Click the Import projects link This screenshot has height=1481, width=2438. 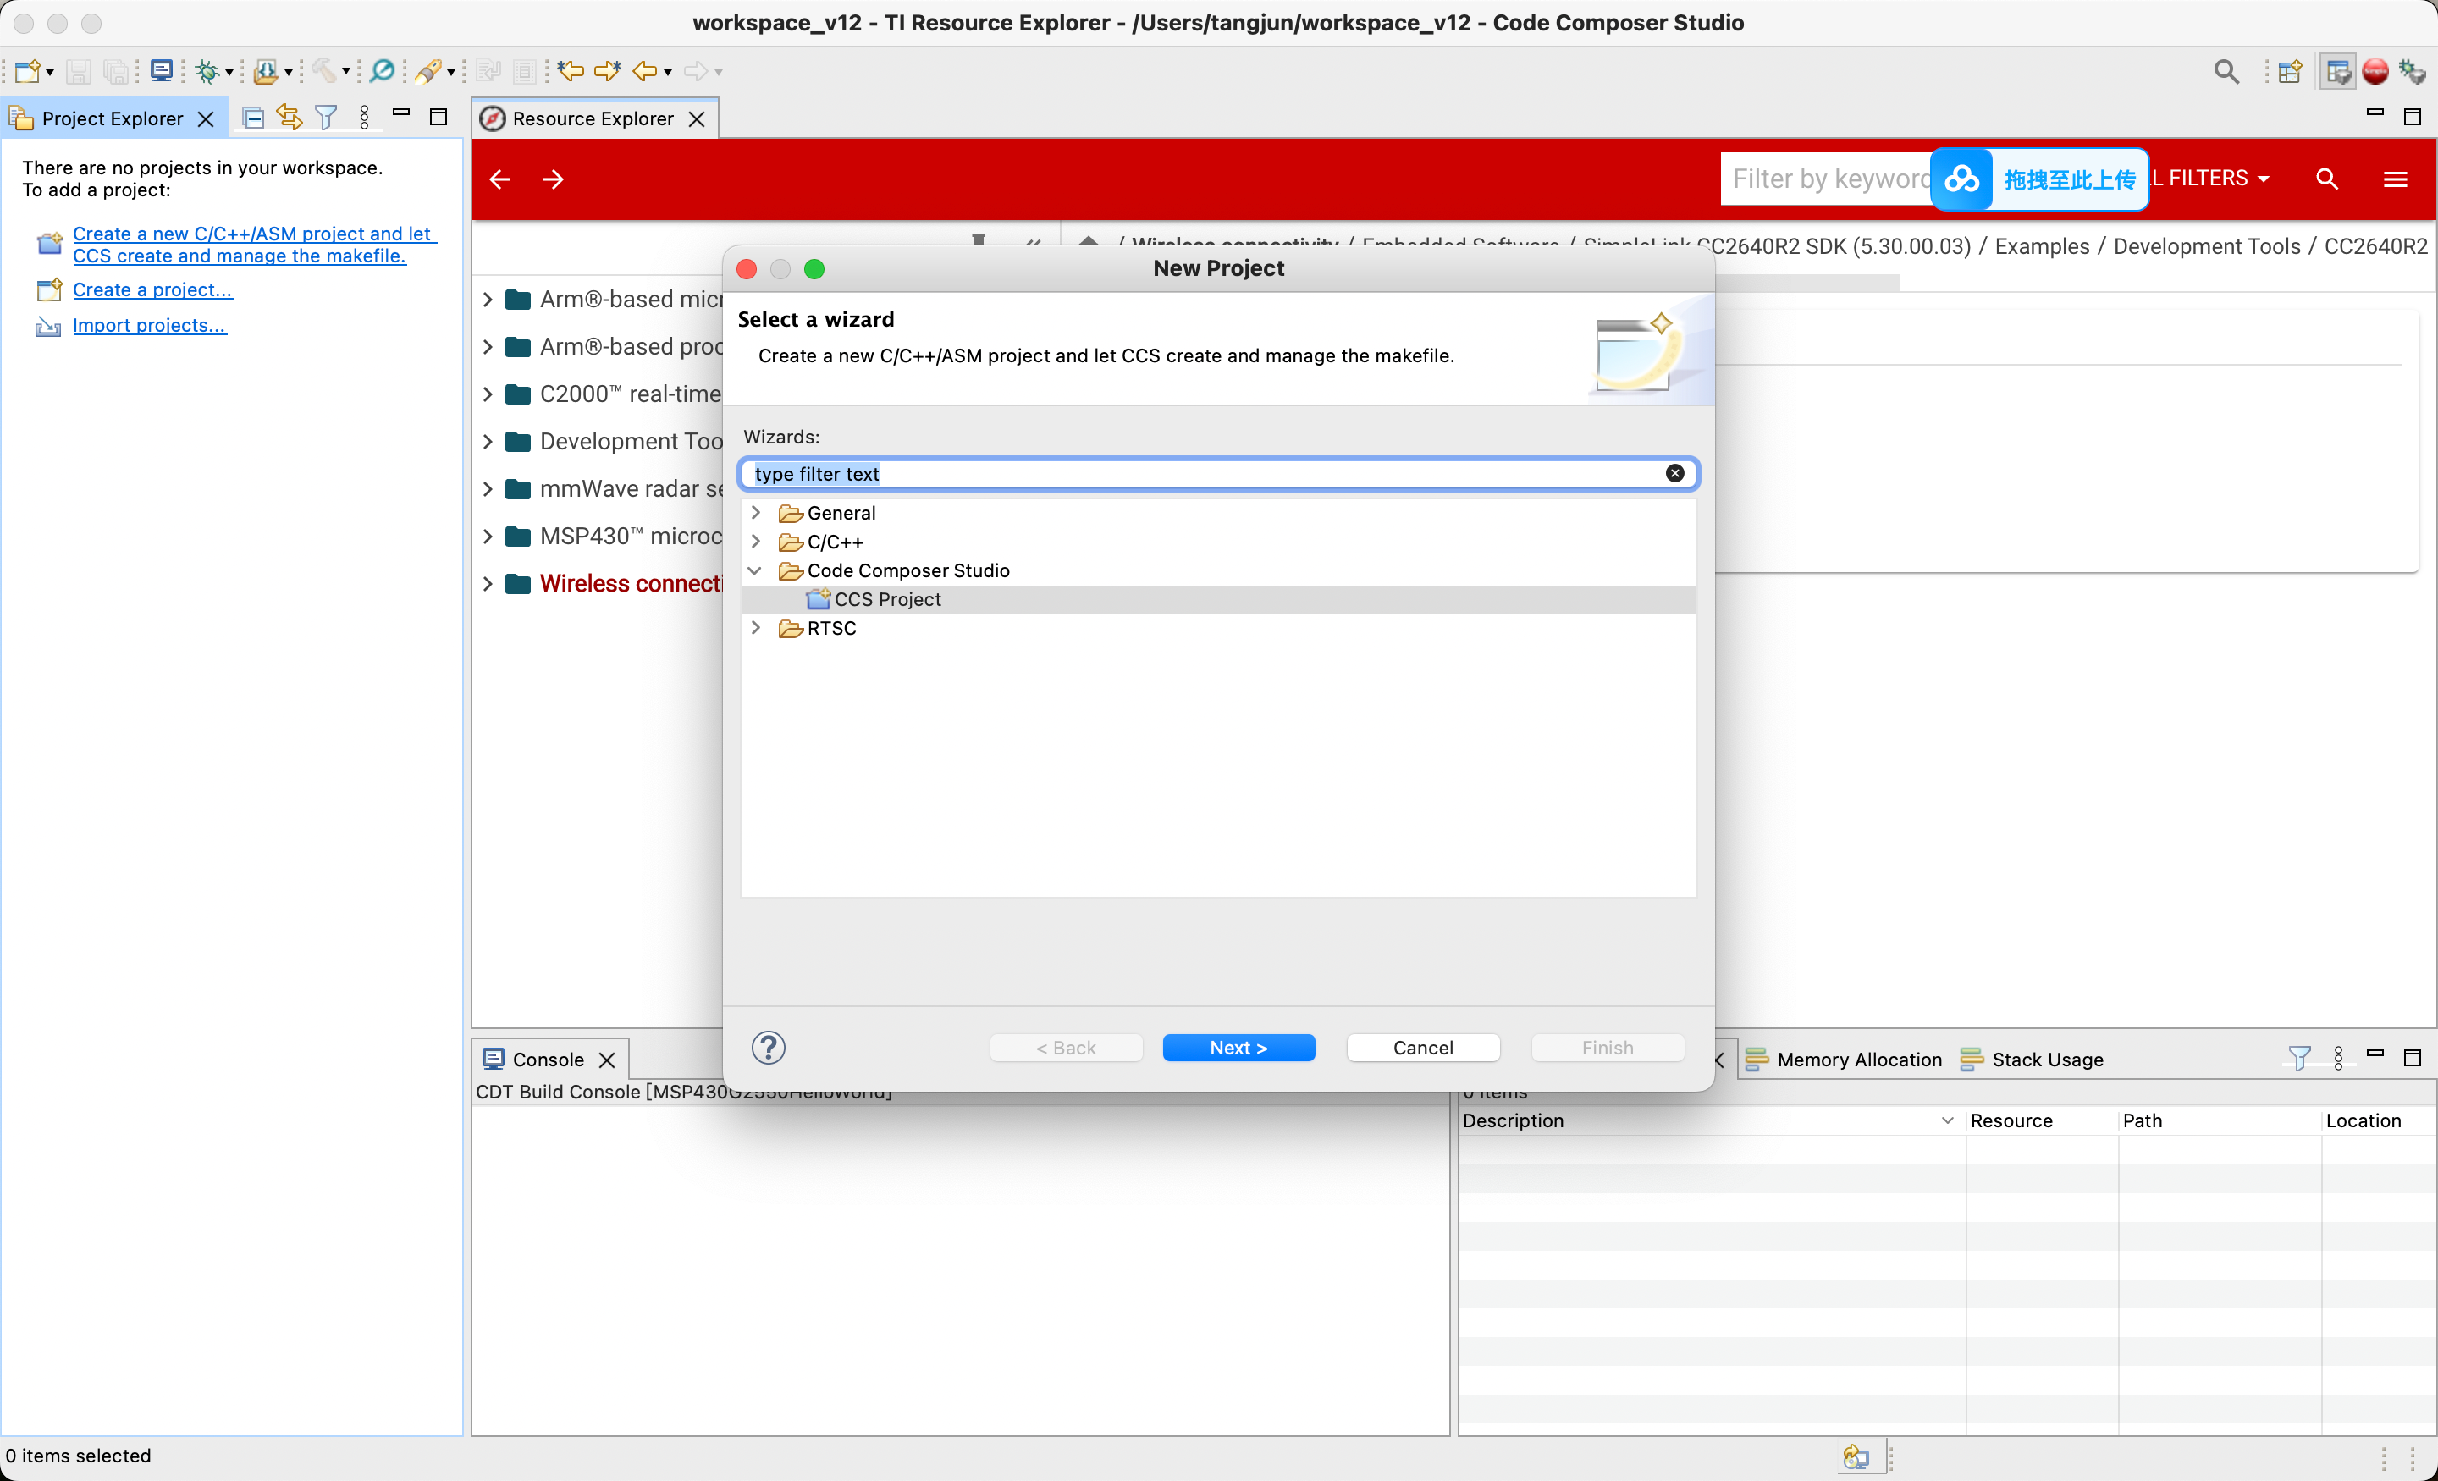(149, 324)
